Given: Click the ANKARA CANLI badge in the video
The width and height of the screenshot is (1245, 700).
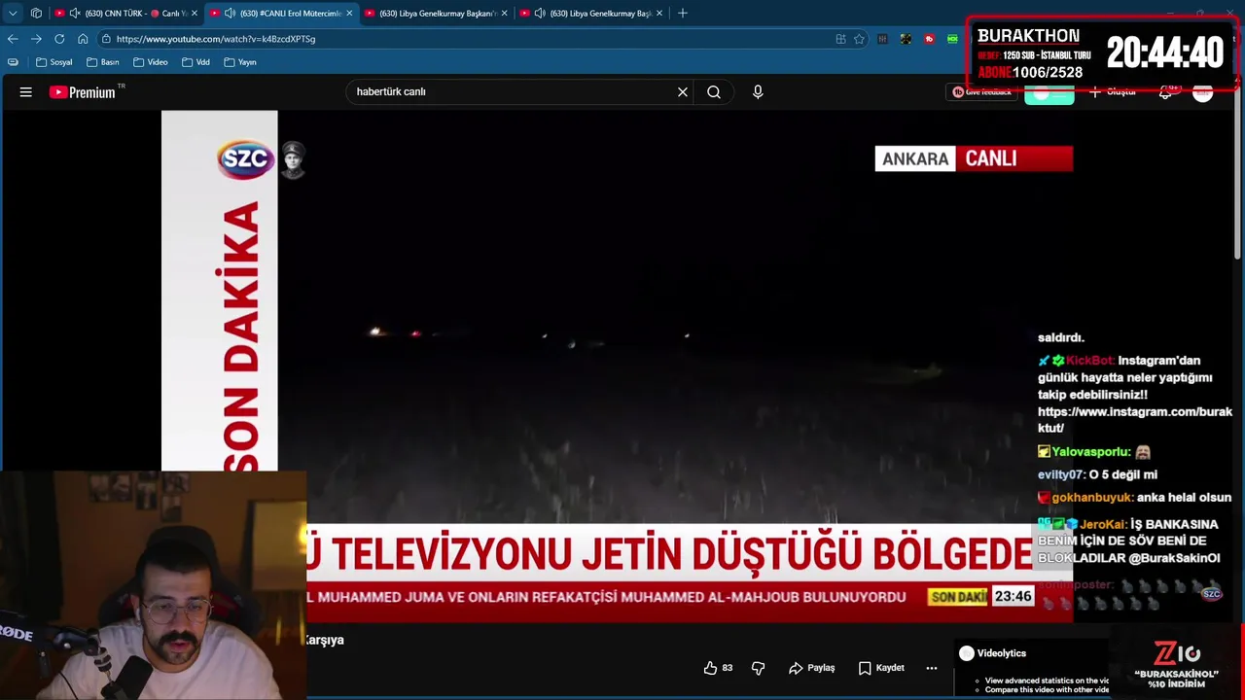Looking at the screenshot, I should (x=974, y=158).
